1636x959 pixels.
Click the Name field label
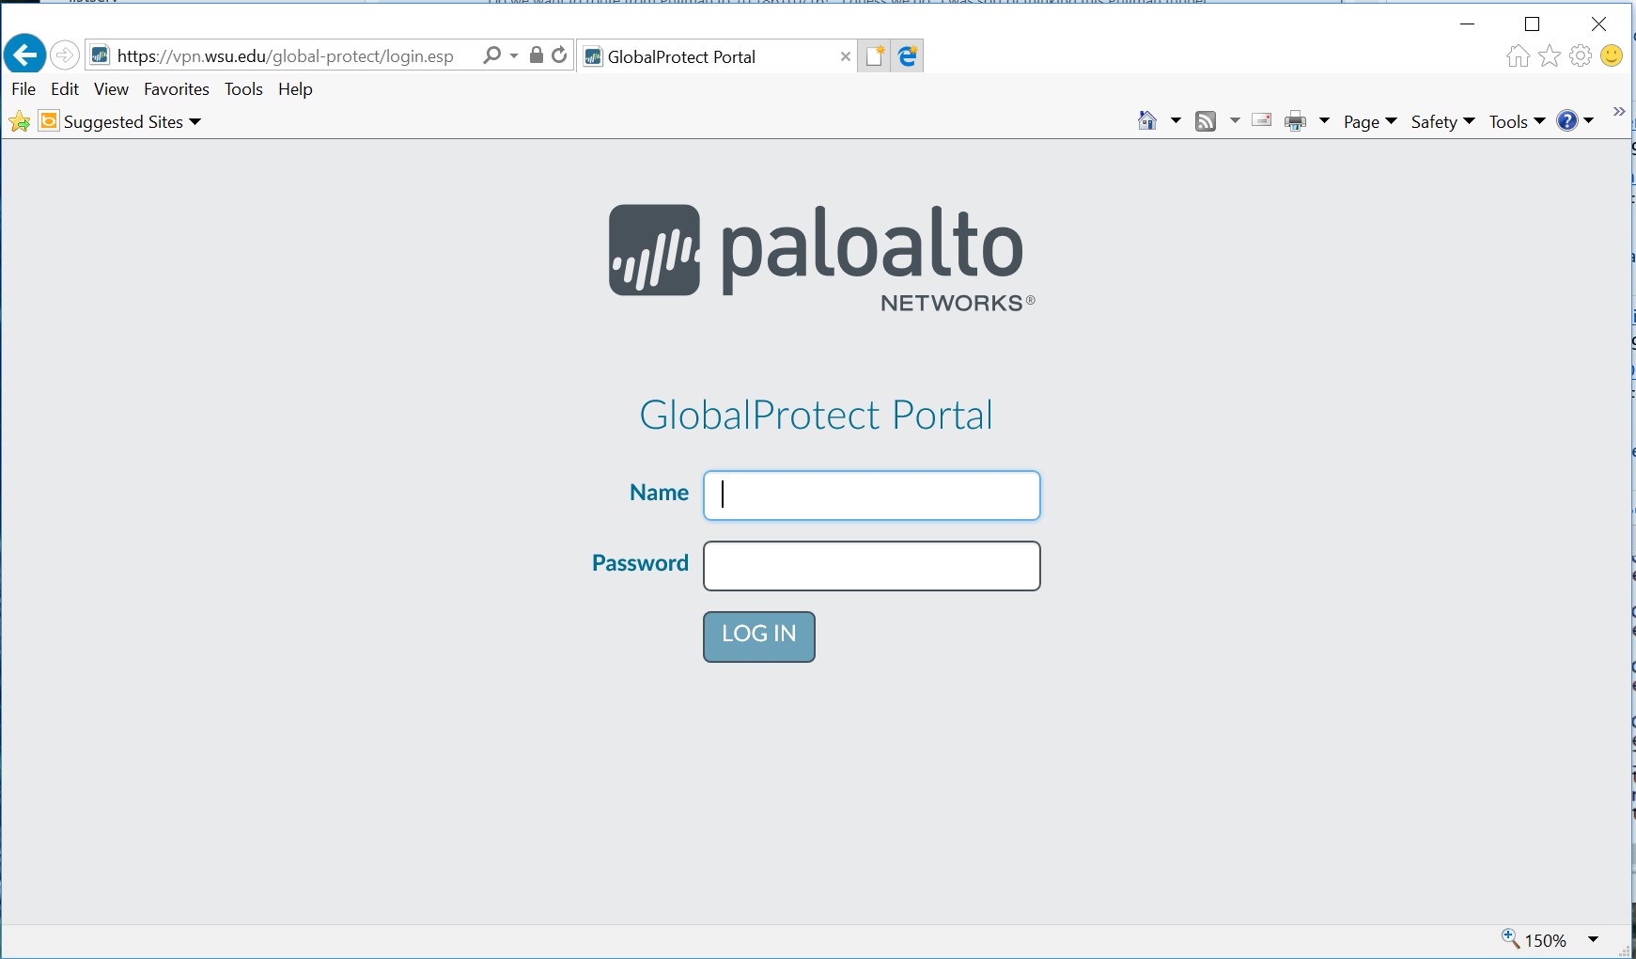(x=659, y=493)
